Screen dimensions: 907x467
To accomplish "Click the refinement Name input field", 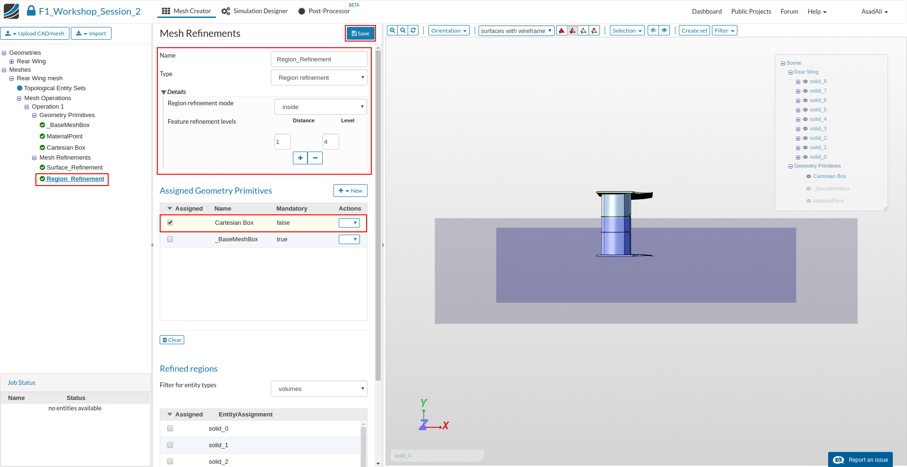I will click(x=319, y=59).
